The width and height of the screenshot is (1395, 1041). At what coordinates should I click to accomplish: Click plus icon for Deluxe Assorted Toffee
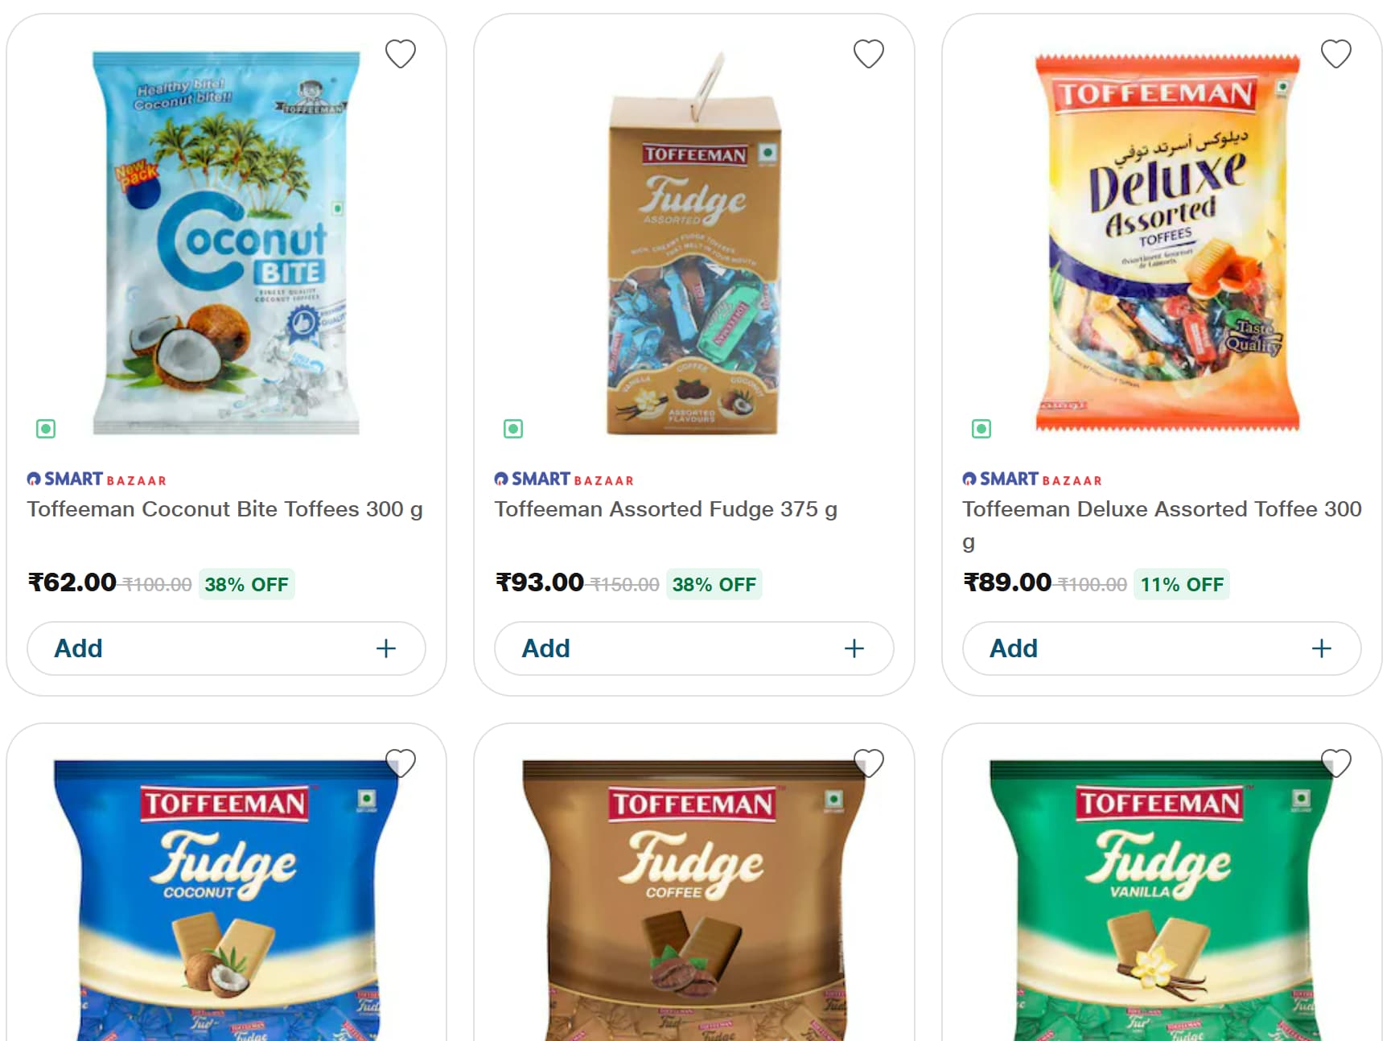tap(1321, 648)
